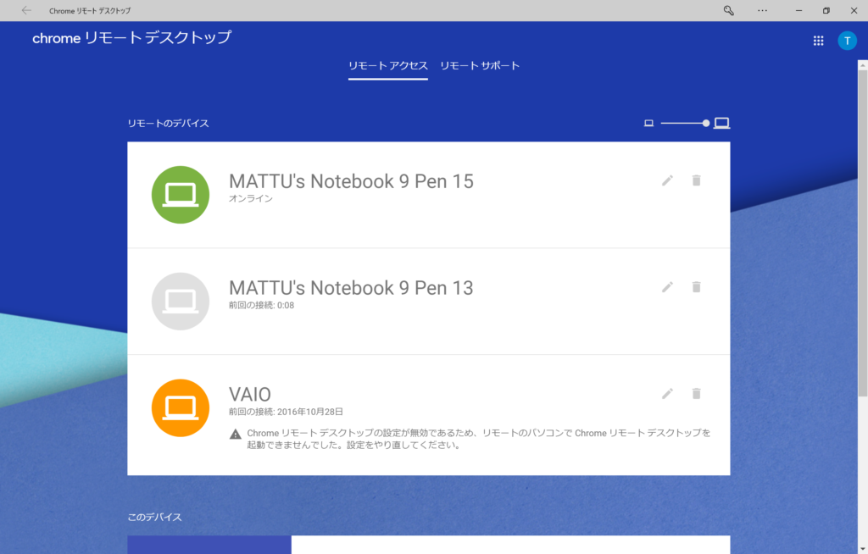Screen dimensions: 868x554
Task: Click the scrollbar up arrow
Action: tap(862, 64)
